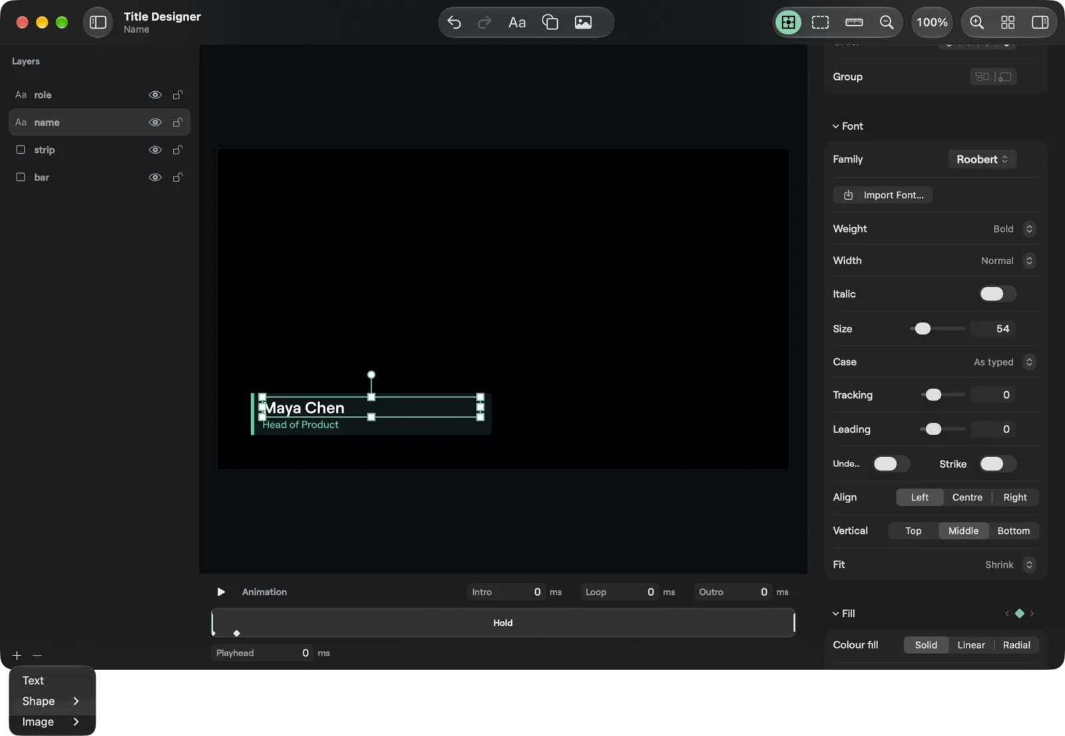Undo the last action
Screen dimensions: 1065x736
click(454, 23)
